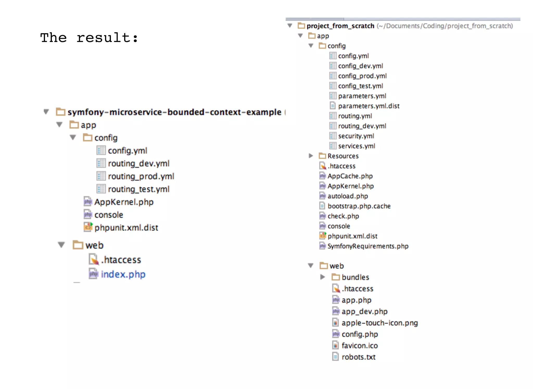Click the index.php PHP file icon

[93, 274]
